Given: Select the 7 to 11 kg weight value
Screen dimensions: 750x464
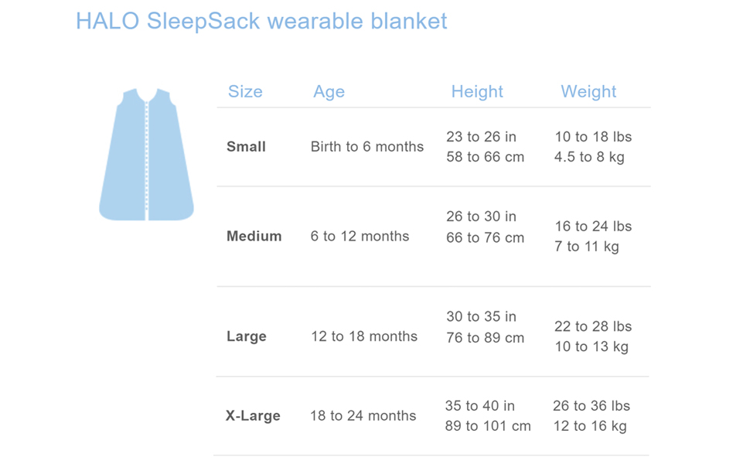Looking at the screenshot, I should (x=586, y=247).
